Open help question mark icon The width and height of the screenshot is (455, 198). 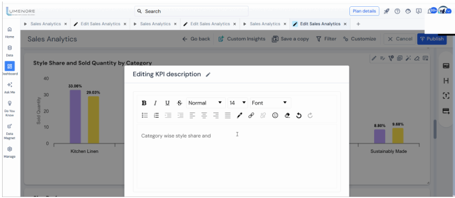tap(397, 12)
